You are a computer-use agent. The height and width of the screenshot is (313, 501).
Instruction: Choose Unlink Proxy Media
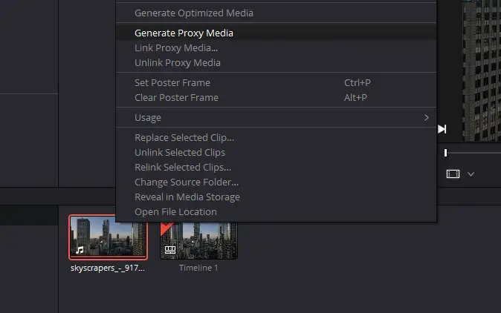[276, 62]
